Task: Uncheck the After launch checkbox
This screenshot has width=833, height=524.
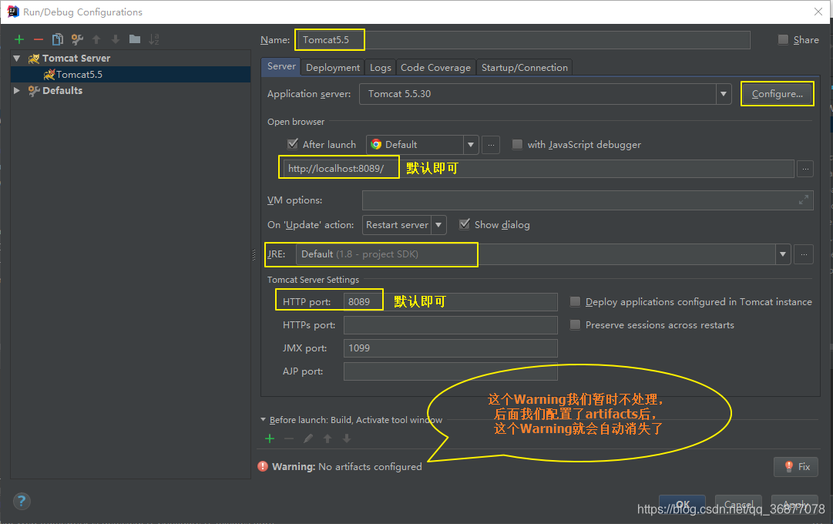Action: coord(292,144)
